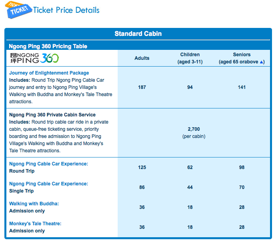Click the Round Trip adult price 125
Viewport: 276px width, 242px height.
point(142,167)
